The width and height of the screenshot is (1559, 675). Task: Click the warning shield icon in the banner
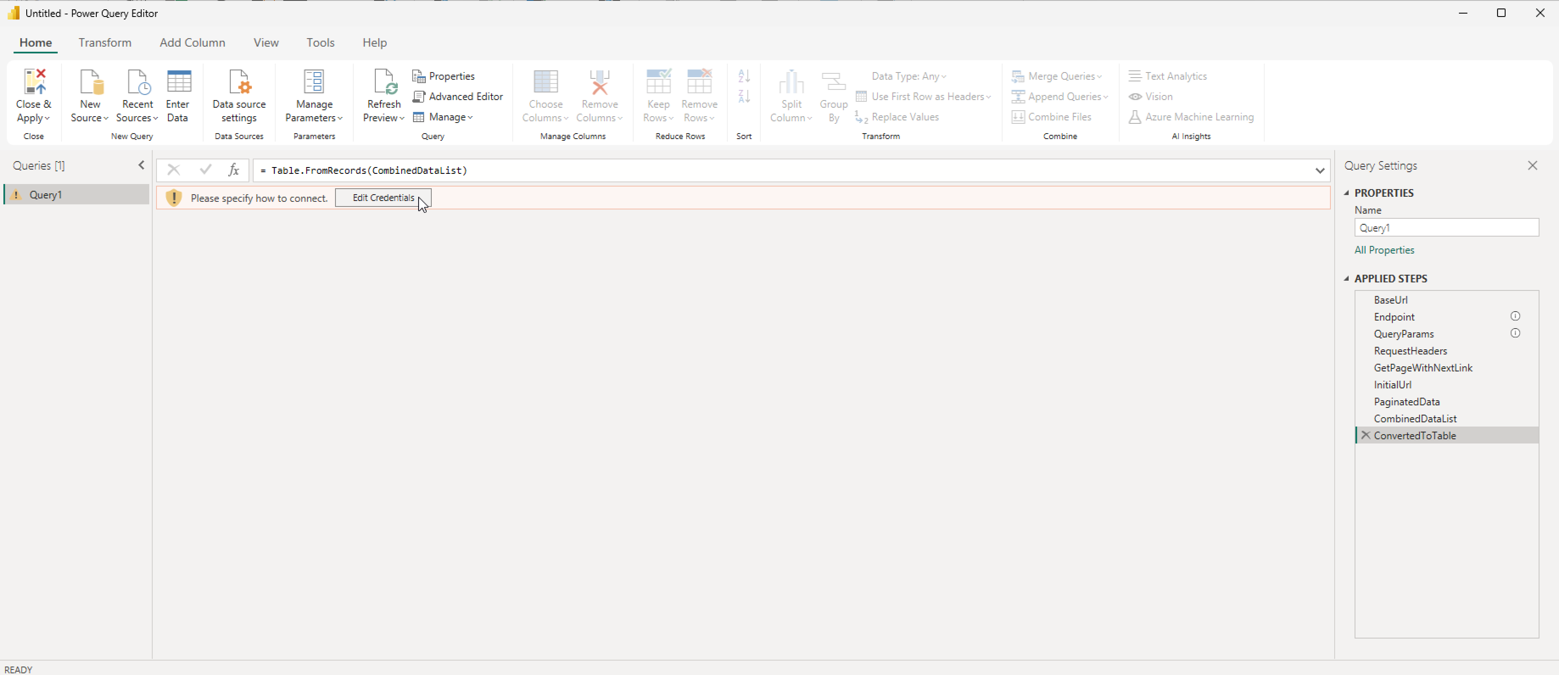(174, 198)
